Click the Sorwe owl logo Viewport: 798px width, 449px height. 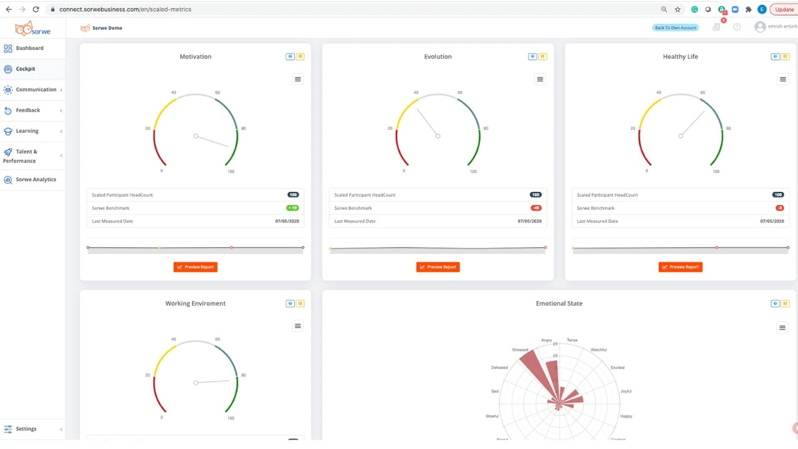pyautogui.click(x=32, y=28)
